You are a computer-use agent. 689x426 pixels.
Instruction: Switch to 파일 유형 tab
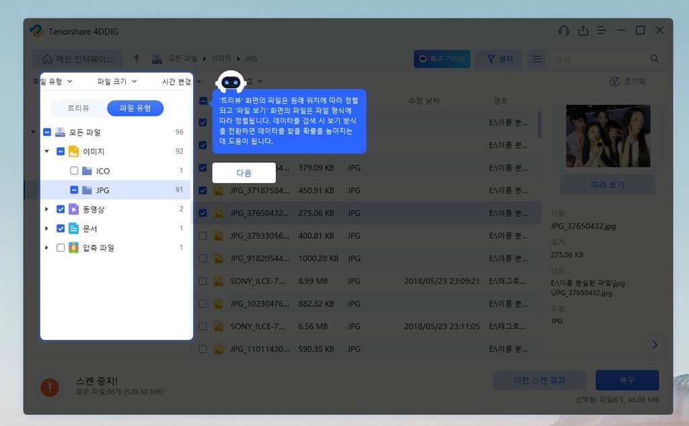(x=135, y=108)
